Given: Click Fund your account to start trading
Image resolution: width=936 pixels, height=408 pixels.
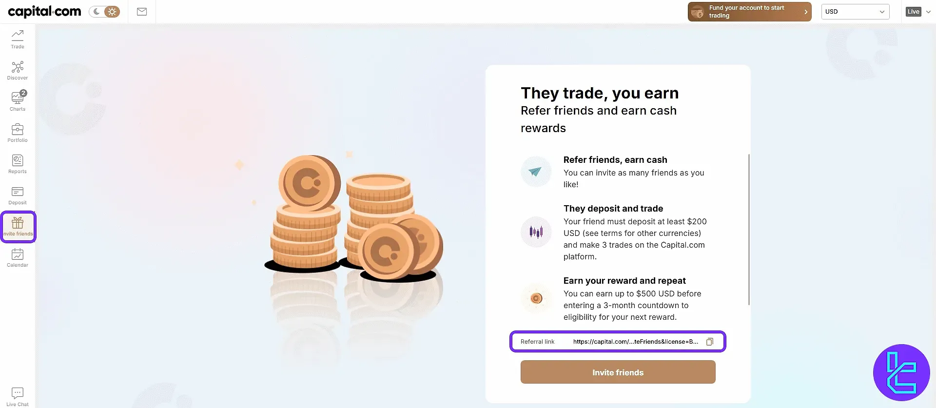Looking at the screenshot, I should click(x=749, y=12).
